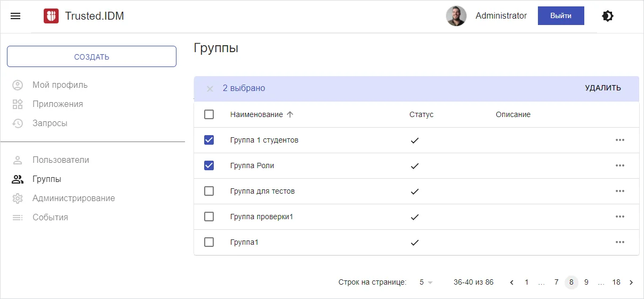Click УДАЛИТЬ to delete selected groups
The height and width of the screenshot is (299, 644).
[x=602, y=88]
